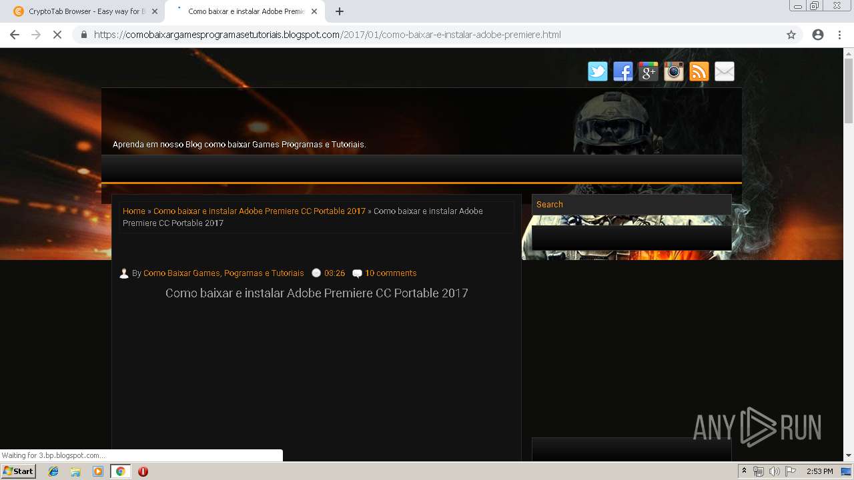Viewport: 854px width, 480px height.
Task: Click the page scrollbar up arrow
Action: pos(849,53)
